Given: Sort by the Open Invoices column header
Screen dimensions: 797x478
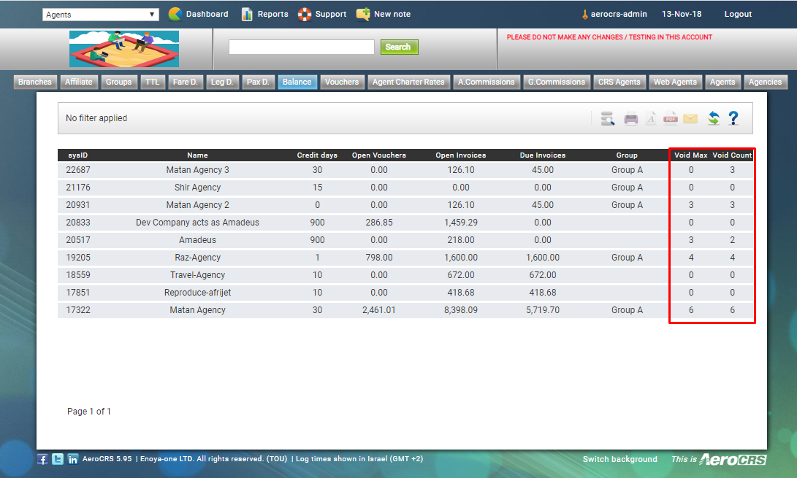Looking at the screenshot, I should coord(461,155).
